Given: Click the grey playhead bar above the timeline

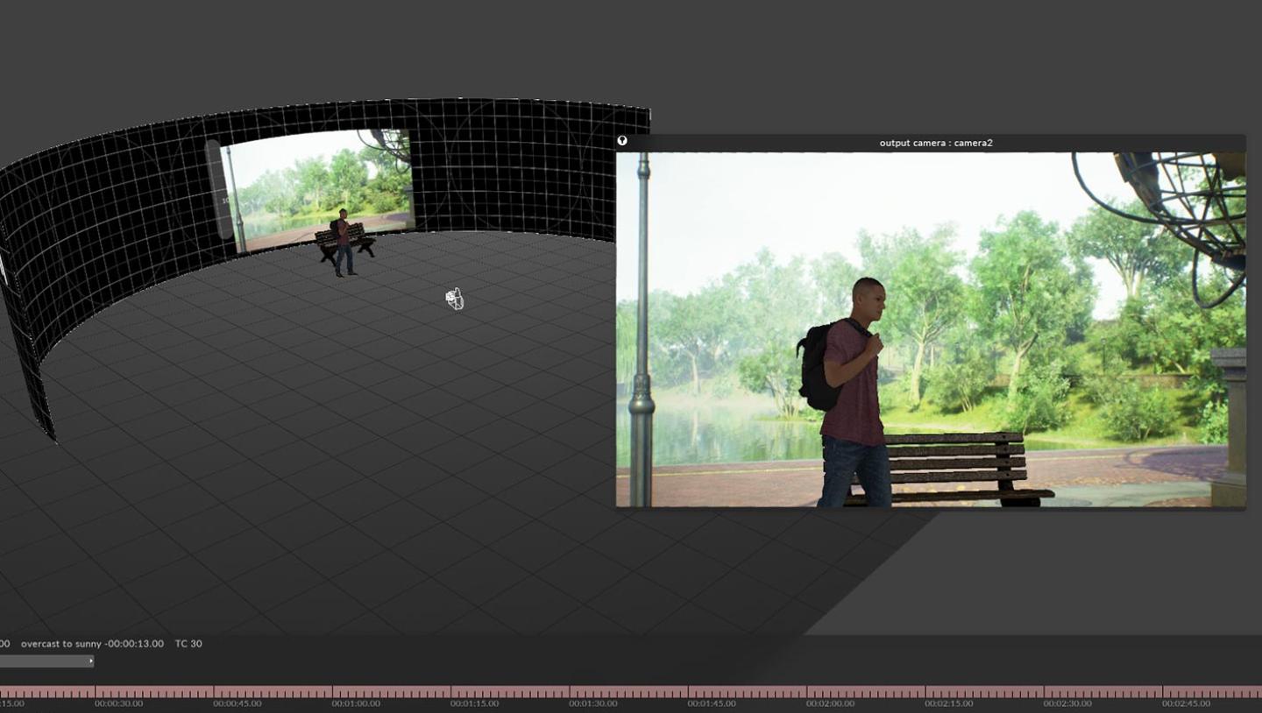Looking at the screenshot, I should [x=46, y=661].
